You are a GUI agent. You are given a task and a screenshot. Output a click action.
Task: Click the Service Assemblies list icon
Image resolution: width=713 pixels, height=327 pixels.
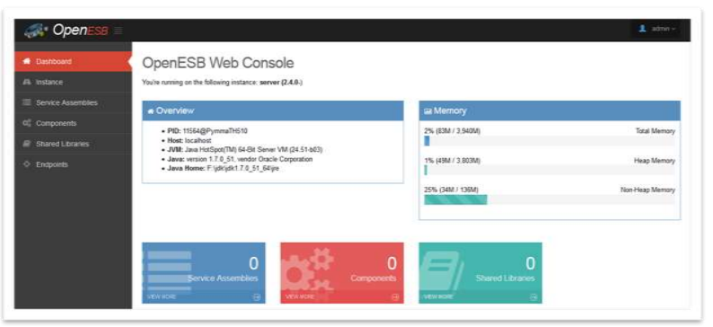(x=26, y=102)
